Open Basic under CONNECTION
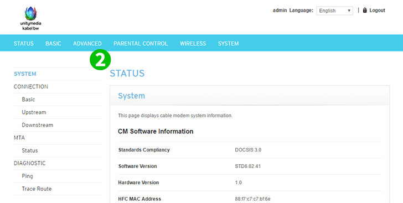 (28, 100)
